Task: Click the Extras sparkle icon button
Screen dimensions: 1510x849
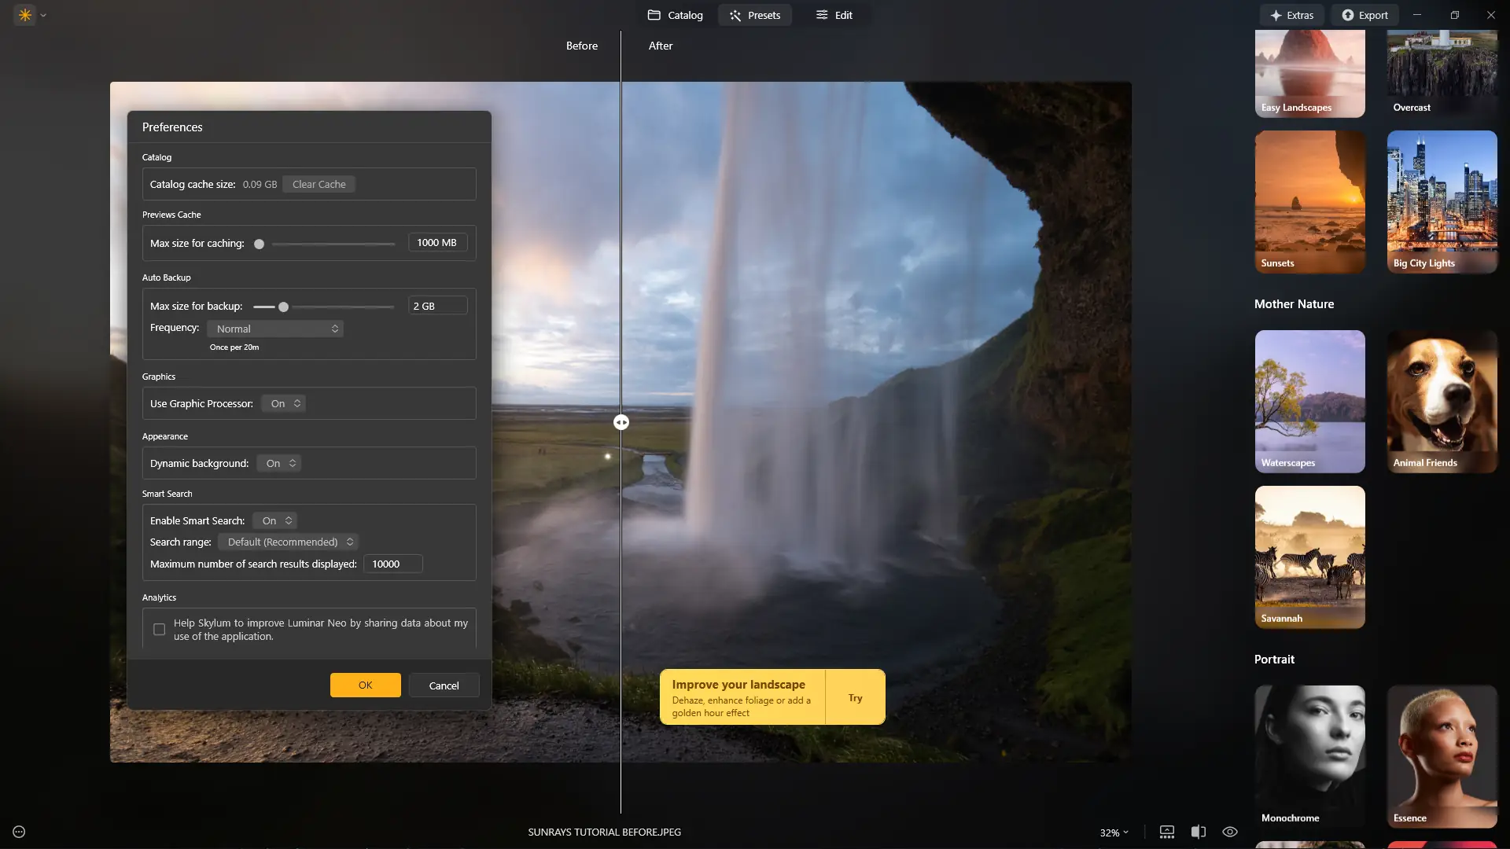Action: [x=1291, y=15]
